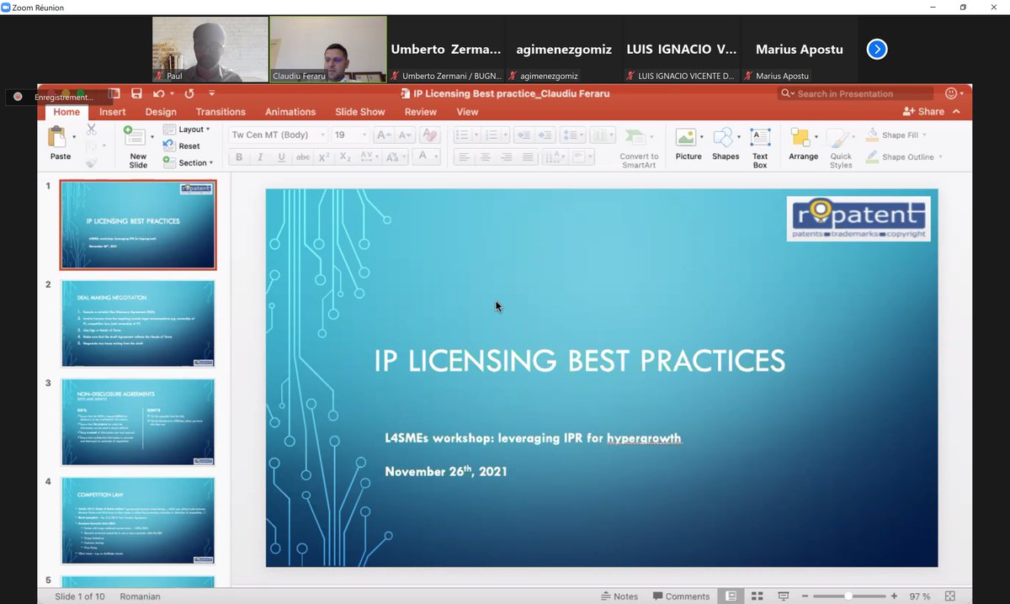Viewport: 1010px width, 604px height.
Task: Toggle Strikethrough formatting
Action: point(303,156)
